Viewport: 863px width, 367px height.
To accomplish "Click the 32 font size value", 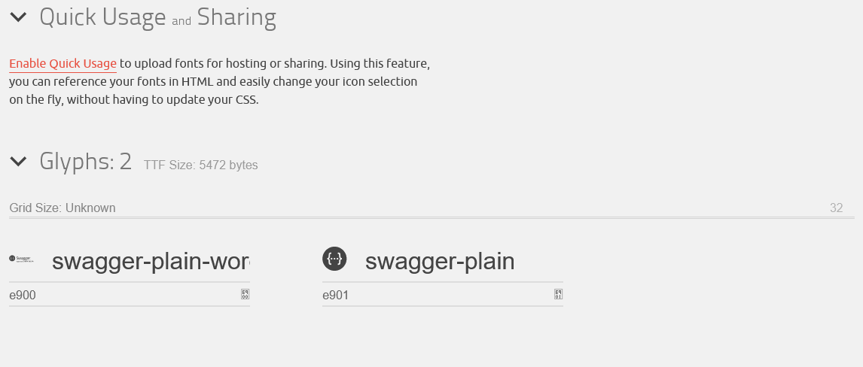I will click(836, 208).
